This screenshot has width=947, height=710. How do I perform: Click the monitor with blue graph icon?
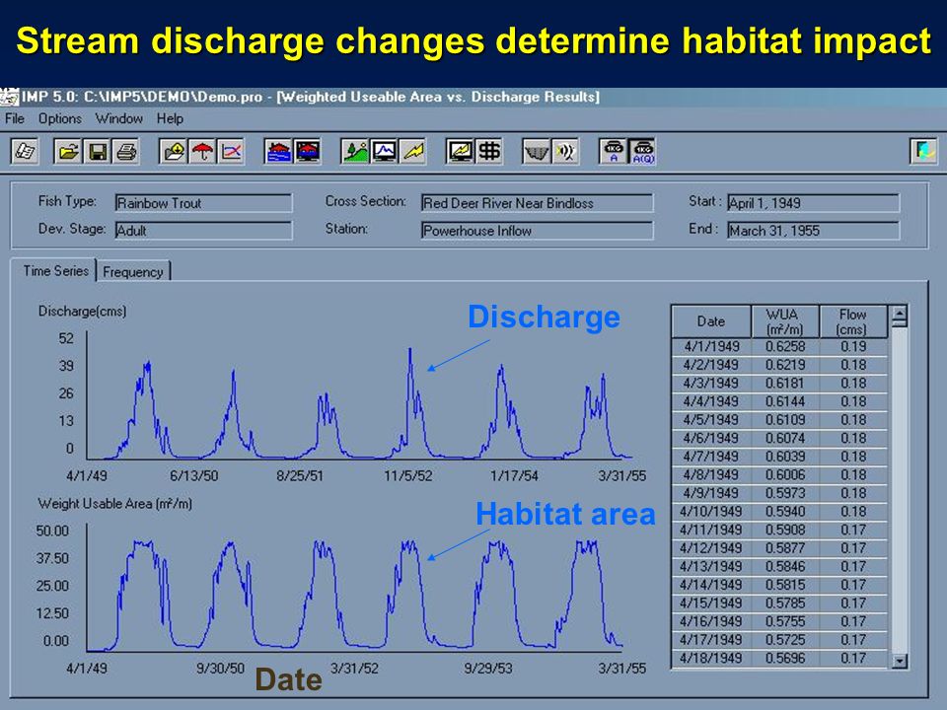click(384, 151)
